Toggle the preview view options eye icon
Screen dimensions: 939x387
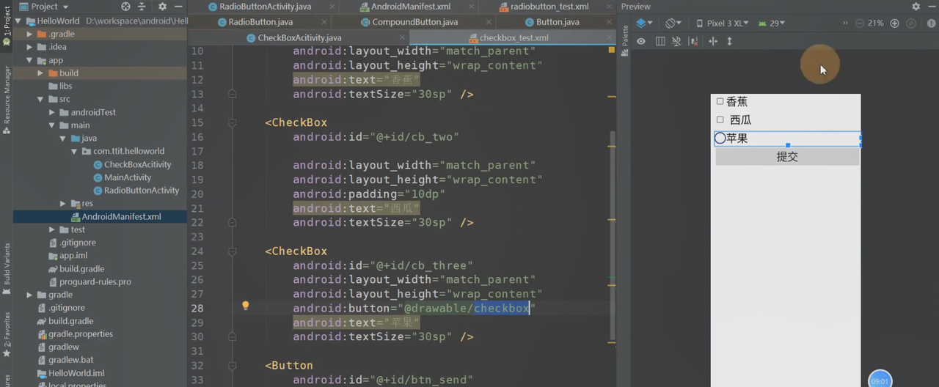tap(641, 42)
